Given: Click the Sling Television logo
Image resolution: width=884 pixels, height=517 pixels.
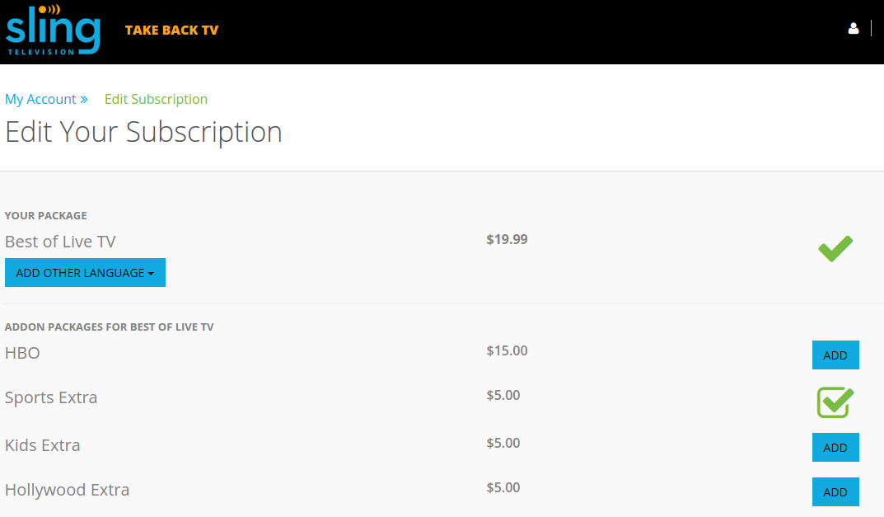Looking at the screenshot, I should click(x=52, y=31).
